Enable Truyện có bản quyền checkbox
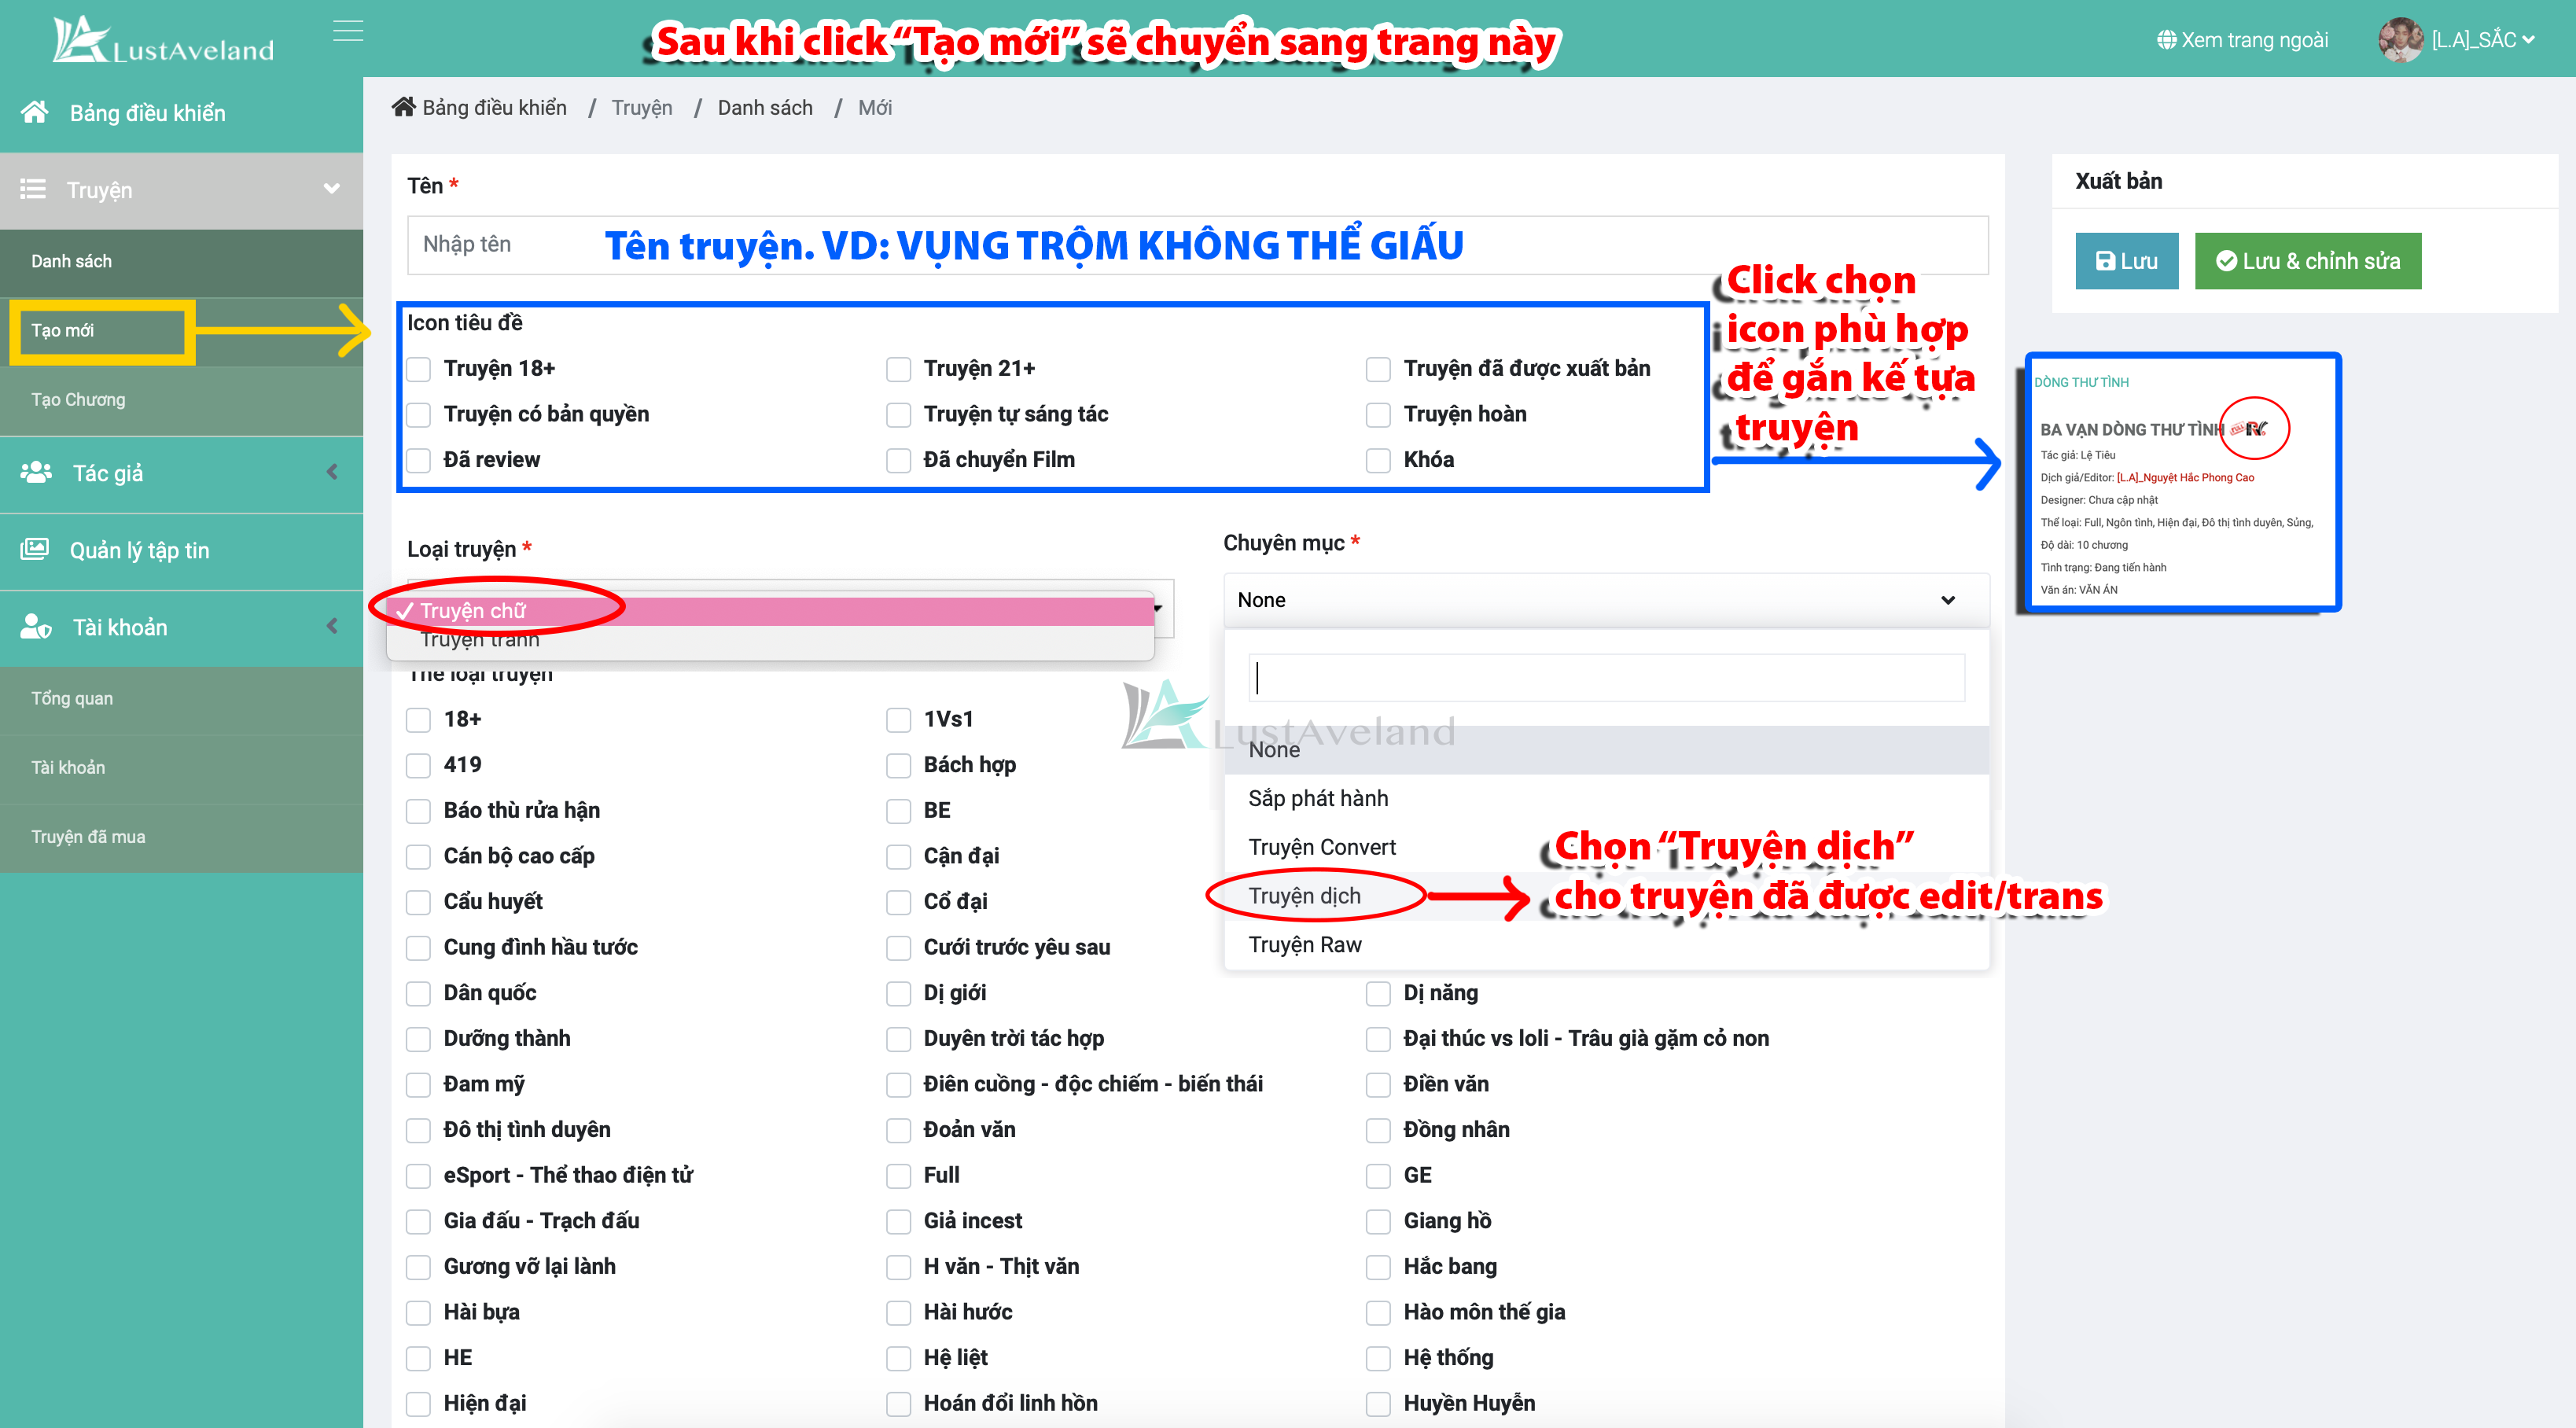The height and width of the screenshot is (1428, 2576). [x=418, y=415]
